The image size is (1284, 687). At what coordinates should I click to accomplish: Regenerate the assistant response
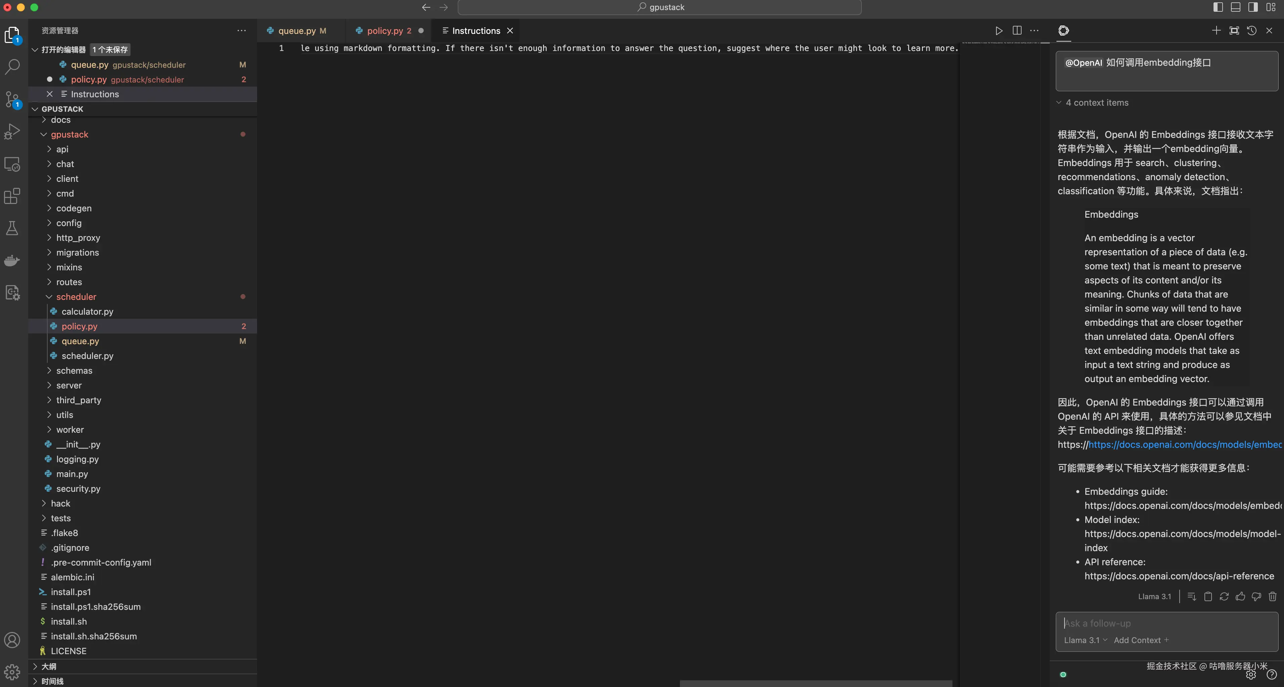pyautogui.click(x=1224, y=596)
